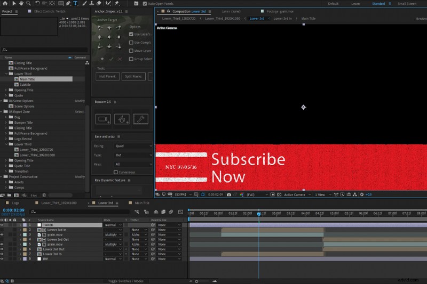Image resolution: width=427 pixels, height=284 pixels.
Task: Switch to the Footage grain.mov viewer tab
Action: [x=280, y=11]
